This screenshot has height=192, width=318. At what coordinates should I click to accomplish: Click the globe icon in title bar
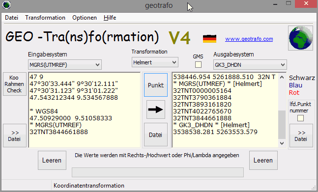[6, 4]
